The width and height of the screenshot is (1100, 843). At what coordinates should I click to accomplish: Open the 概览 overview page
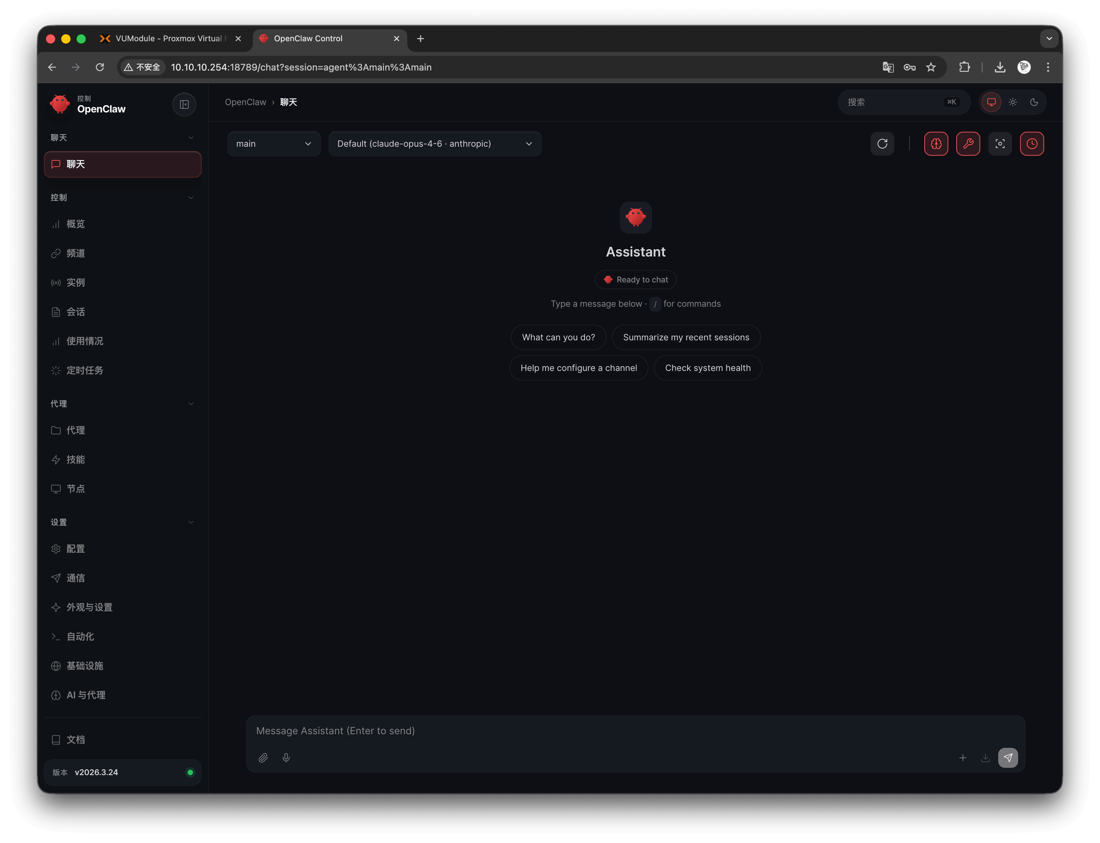[x=122, y=224]
